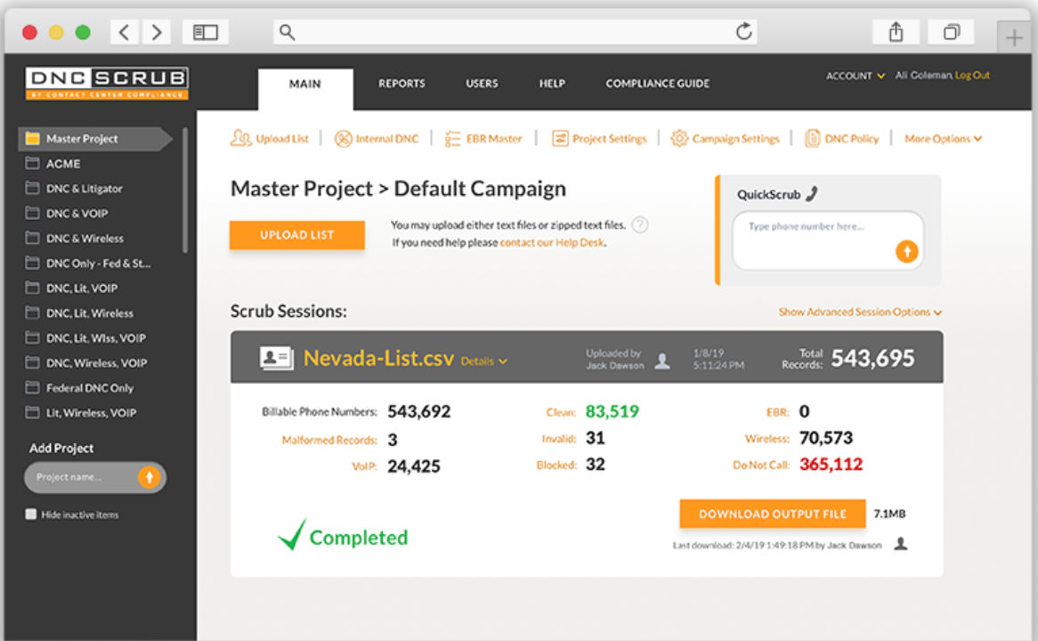The height and width of the screenshot is (641, 1038).
Task: Open the Nevada-List.csv Details dropdown
Action: click(484, 361)
